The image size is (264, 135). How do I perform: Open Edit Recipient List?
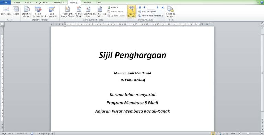click(x=52, y=12)
